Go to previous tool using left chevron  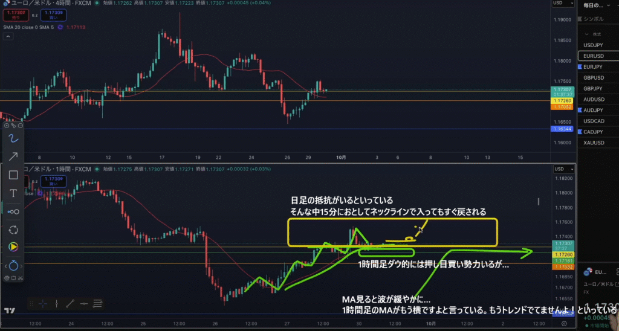click(x=5, y=266)
